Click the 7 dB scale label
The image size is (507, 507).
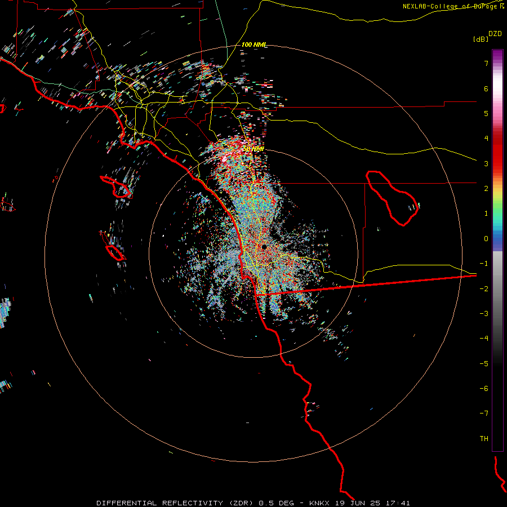[486, 63]
